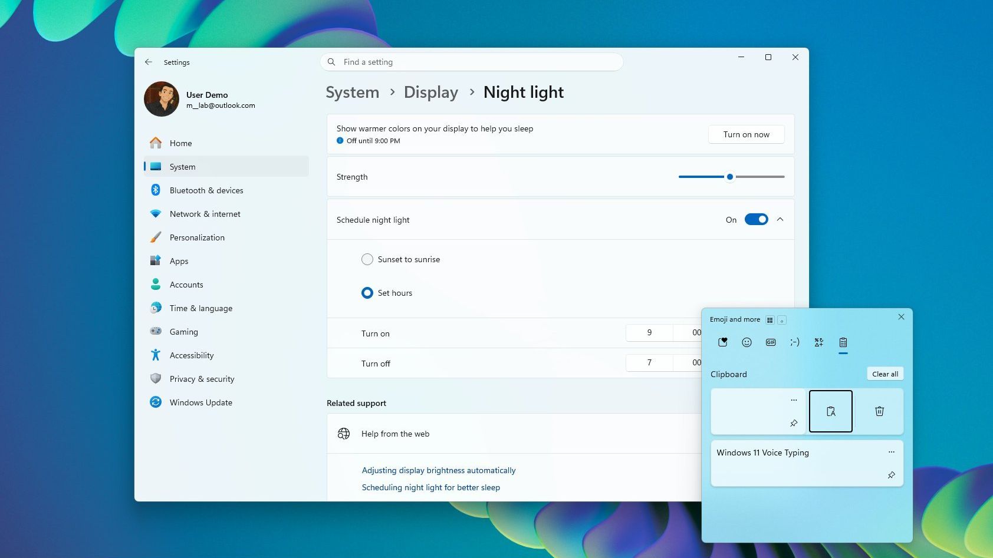The image size is (993, 558).
Task: Open the Turn on hour picker showing 9
Action: 649,333
